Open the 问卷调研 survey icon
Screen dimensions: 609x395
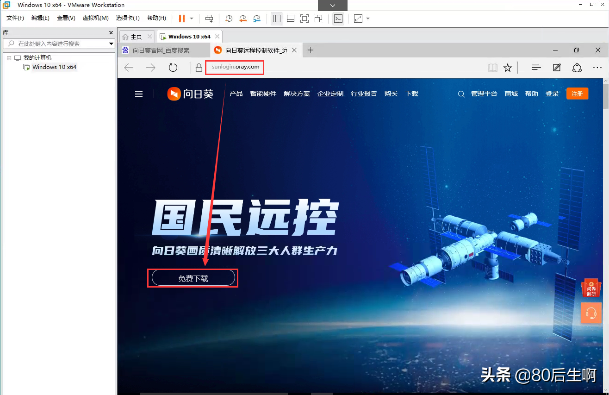click(x=591, y=288)
